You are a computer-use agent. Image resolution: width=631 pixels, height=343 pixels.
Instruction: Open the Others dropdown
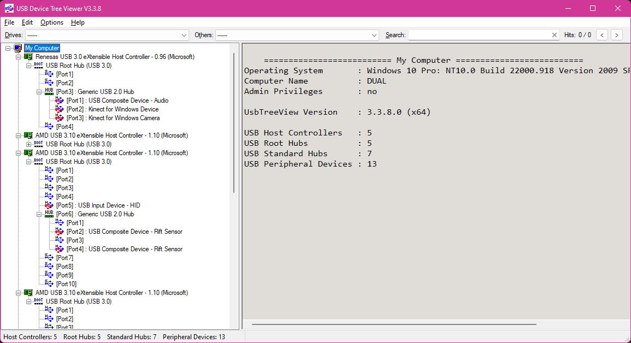297,35
